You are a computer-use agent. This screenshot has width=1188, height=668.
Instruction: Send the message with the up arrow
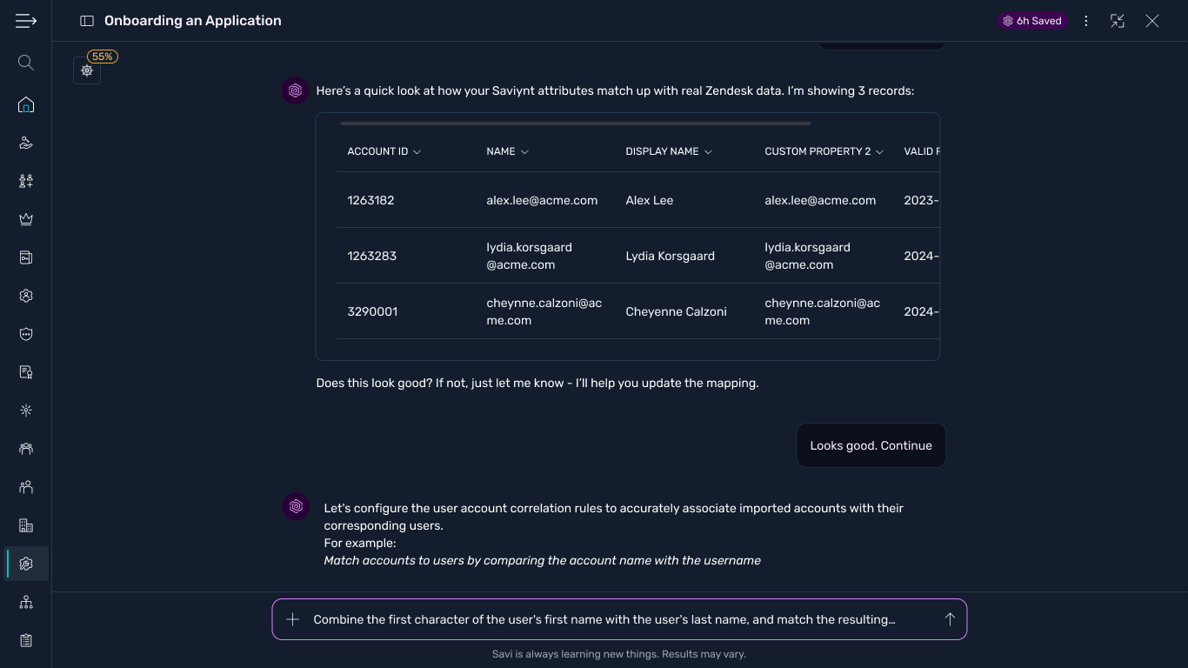click(950, 619)
